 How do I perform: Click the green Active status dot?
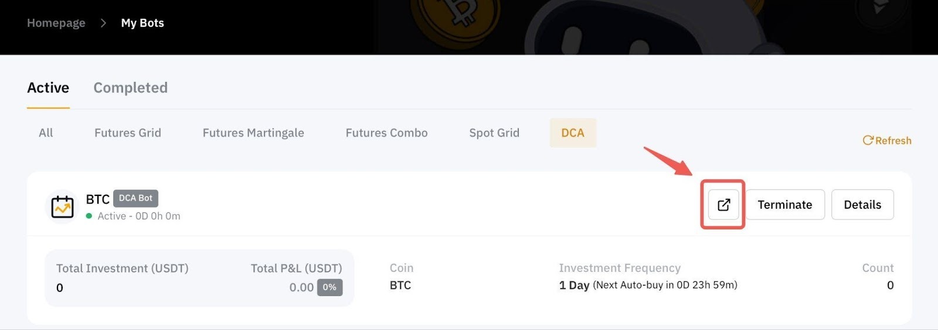pos(89,216)
